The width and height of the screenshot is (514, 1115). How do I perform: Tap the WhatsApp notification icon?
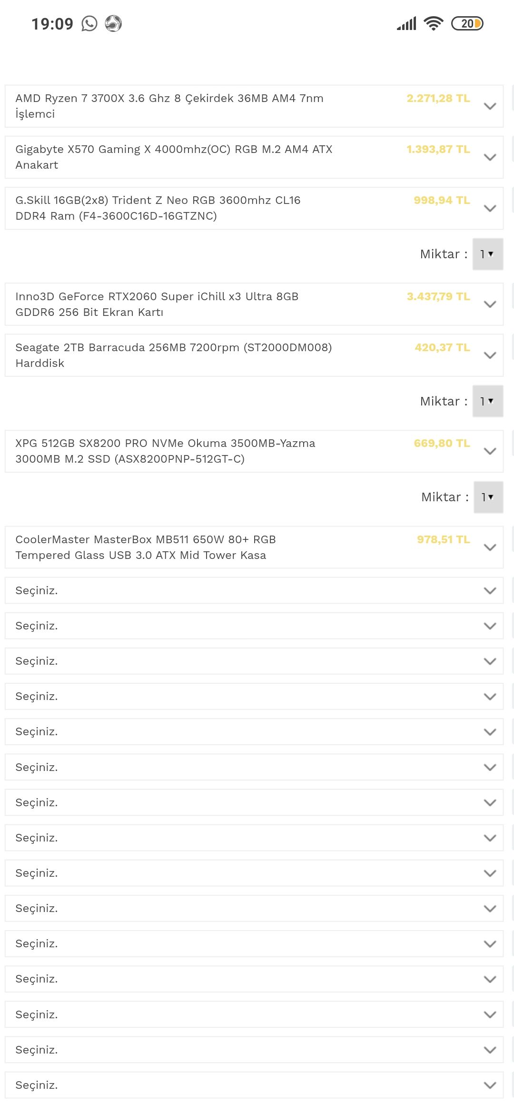[89, 23]
